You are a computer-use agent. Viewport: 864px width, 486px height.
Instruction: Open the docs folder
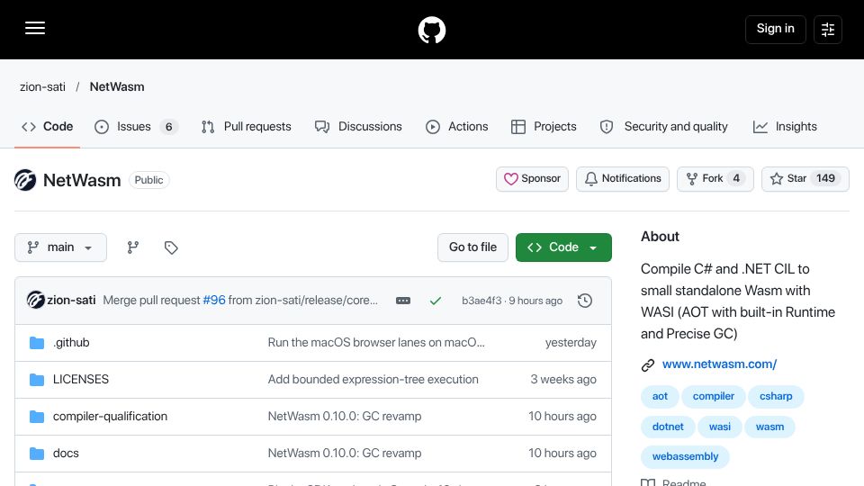pos(66,454)
